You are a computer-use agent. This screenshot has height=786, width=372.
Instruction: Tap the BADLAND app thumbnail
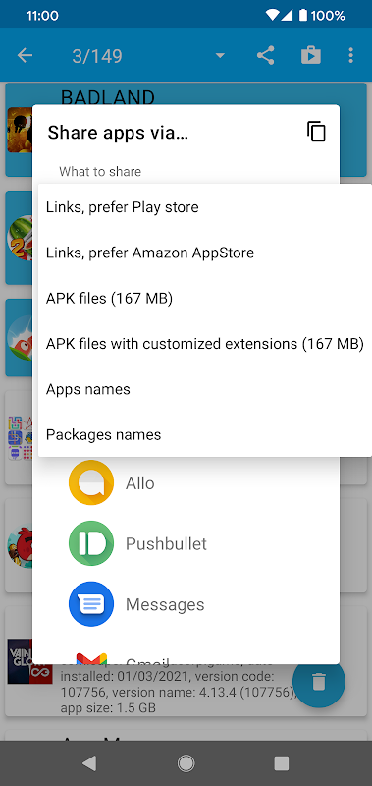tap(20, 130)
